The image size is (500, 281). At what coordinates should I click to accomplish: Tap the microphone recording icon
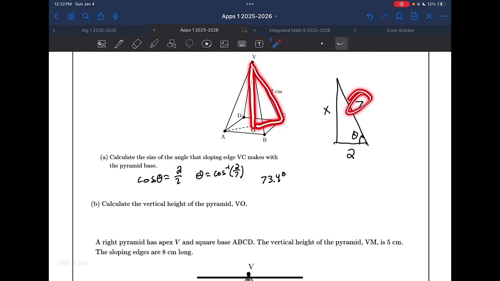[x=116, y=16]
